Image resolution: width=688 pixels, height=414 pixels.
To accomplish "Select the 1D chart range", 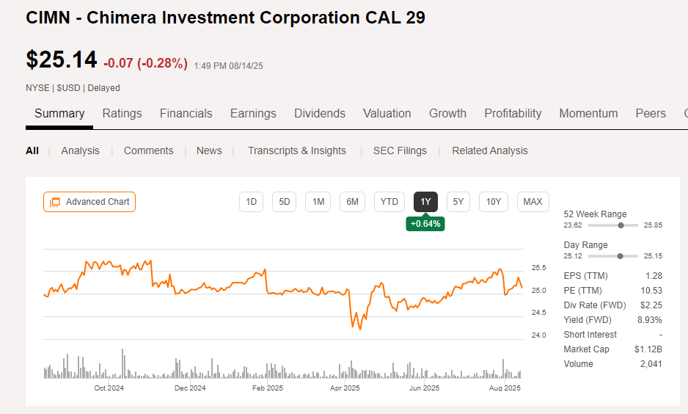I will pyautogui.click(x=251, y=202).
